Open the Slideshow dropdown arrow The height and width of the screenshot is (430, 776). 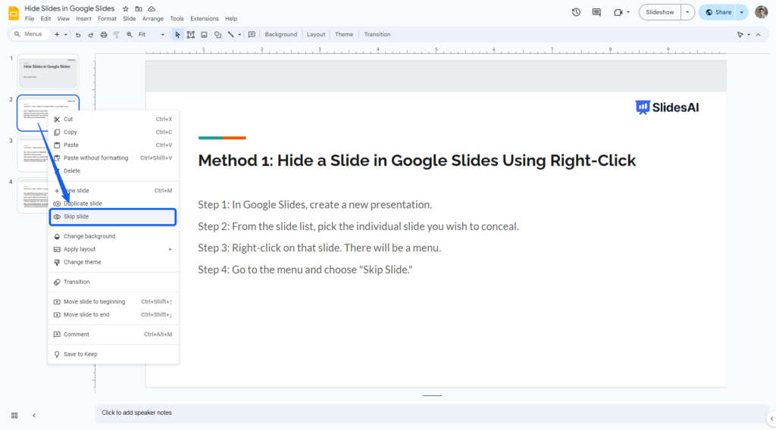tap(687, 12)
